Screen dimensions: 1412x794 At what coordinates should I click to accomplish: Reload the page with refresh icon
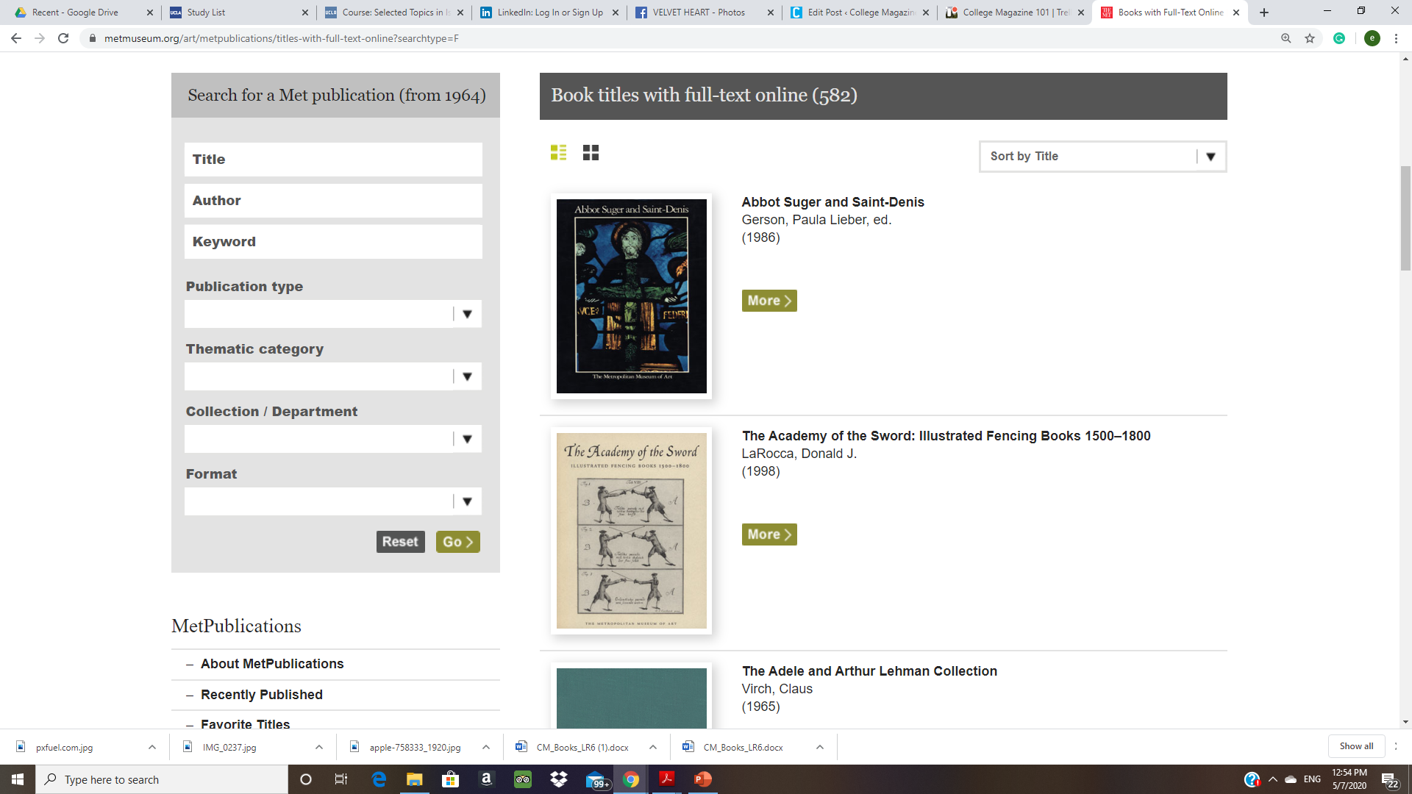point(63,38)
